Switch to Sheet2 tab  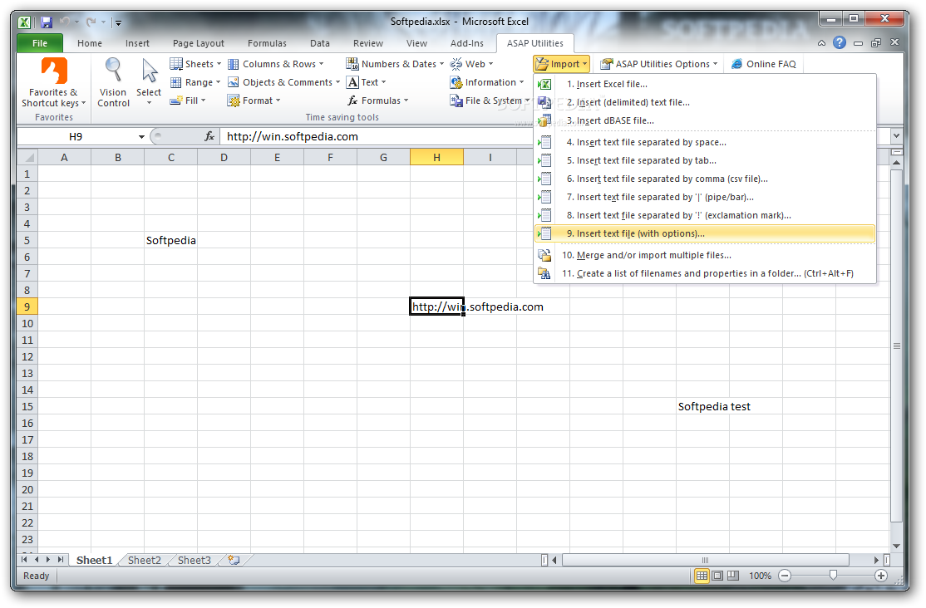144,560
